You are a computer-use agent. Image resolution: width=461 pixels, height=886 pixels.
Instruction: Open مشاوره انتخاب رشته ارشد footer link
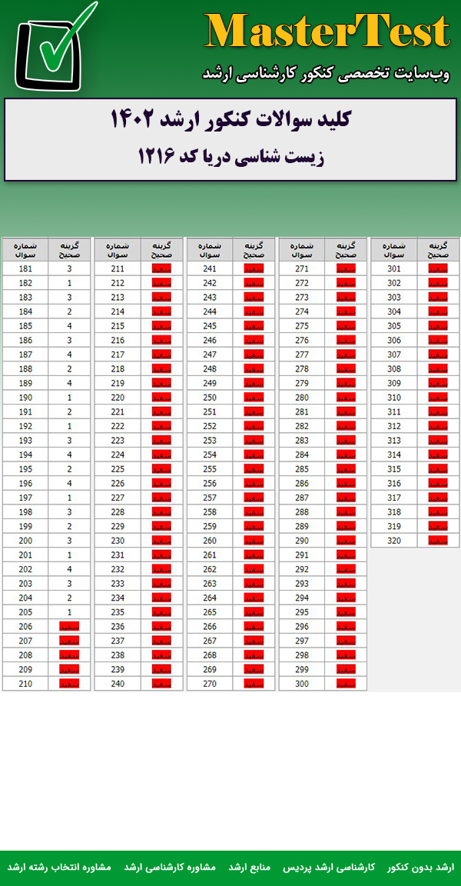60,867
